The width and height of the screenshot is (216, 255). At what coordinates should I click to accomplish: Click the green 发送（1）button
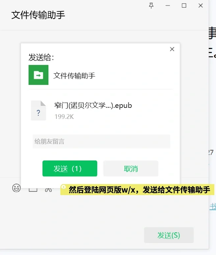70,168
